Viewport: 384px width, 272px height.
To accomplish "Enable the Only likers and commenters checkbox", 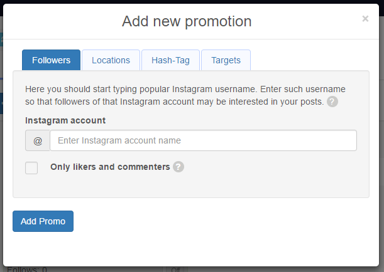I will [x=31, y=168].
